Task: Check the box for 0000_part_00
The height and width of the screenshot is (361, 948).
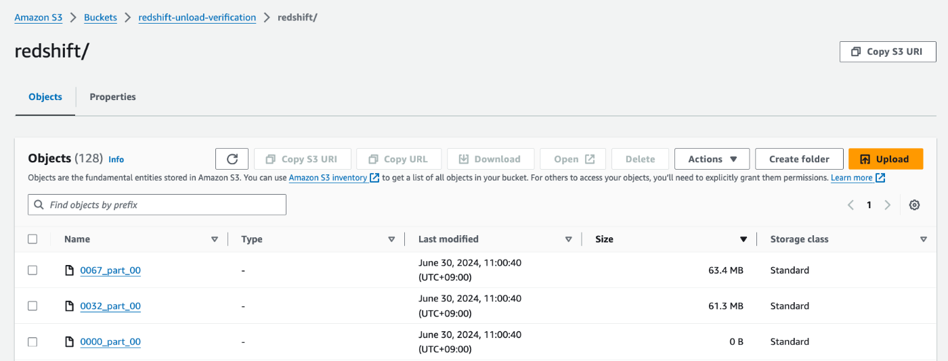Action: click(33, 342)
